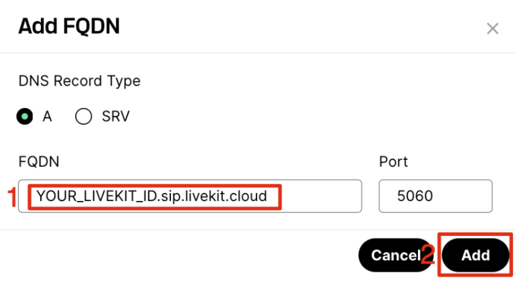This screenshot has height=292, width=532.
Task: Click the "SRV" label beside the radio
Action: tap(116, 117)
